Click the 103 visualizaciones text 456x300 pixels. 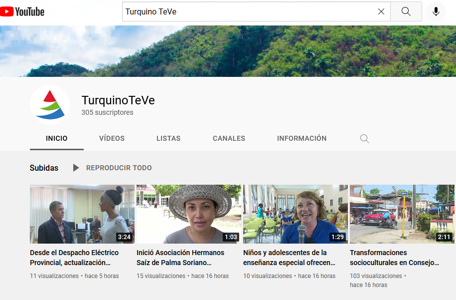(x=376, y=276)
